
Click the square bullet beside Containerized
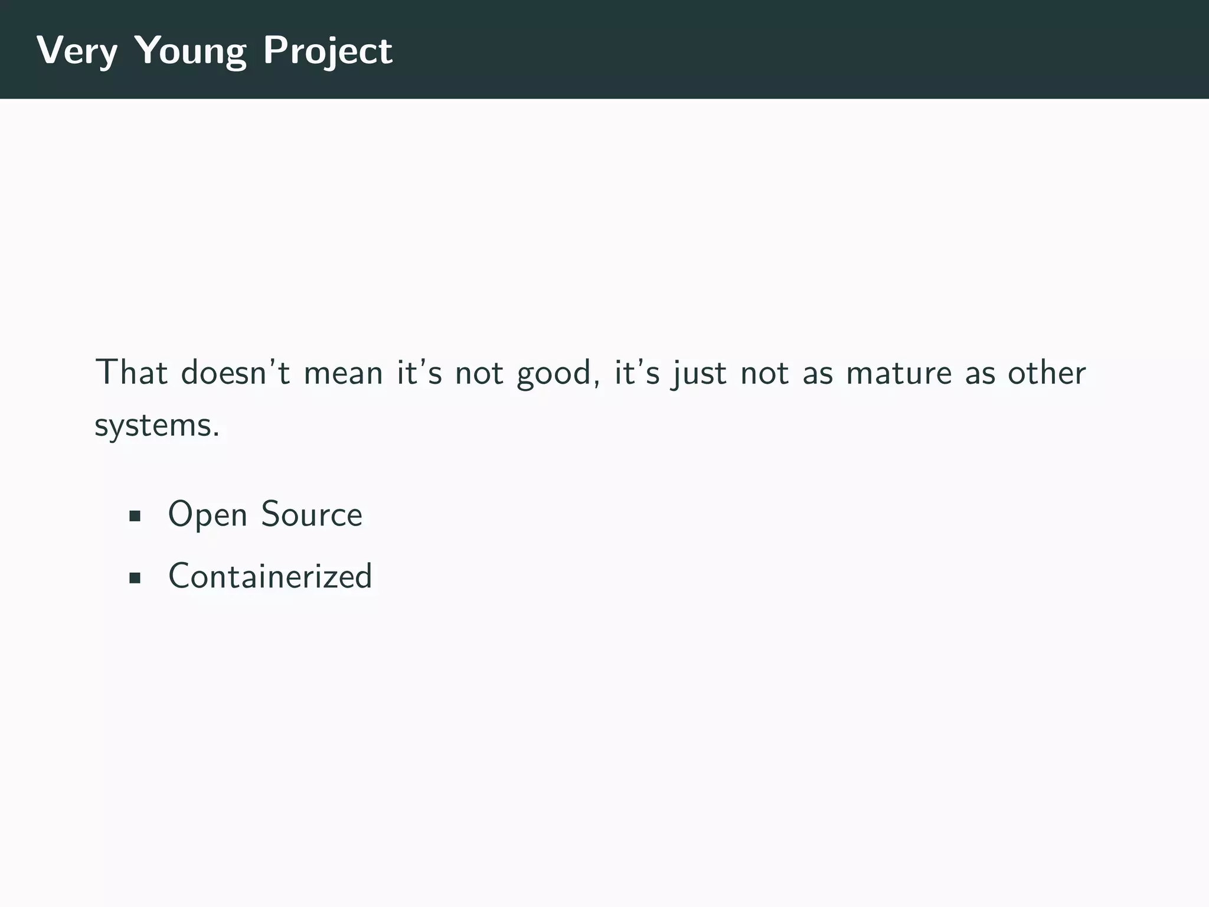pyautogui.click(x=135, y=578)
